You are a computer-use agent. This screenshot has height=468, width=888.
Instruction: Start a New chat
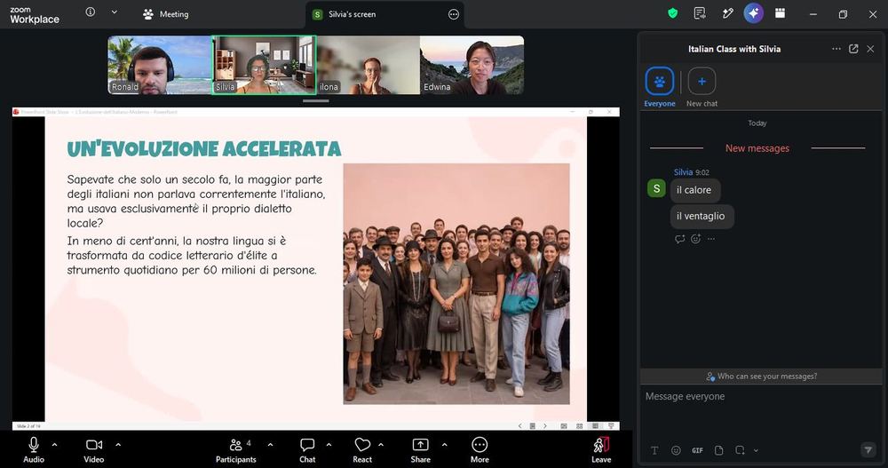coord(702,87)
